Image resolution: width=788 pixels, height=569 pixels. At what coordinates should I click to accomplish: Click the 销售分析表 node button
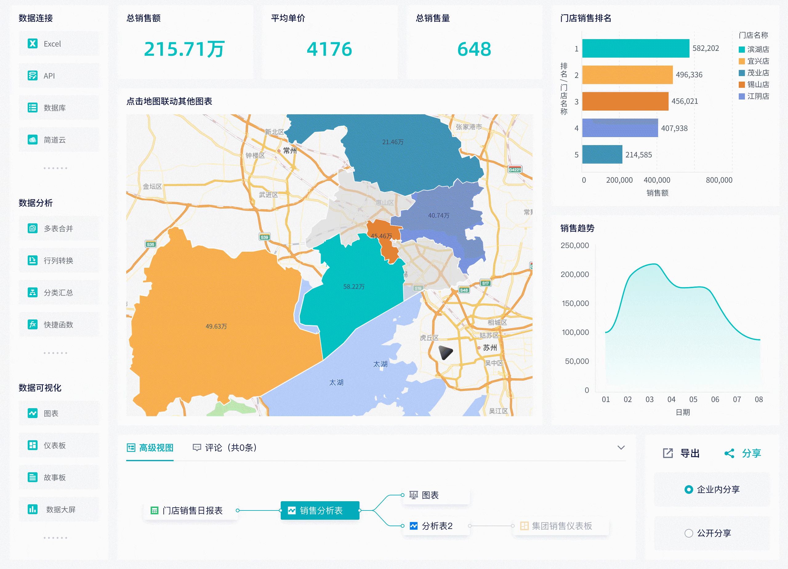(x=320, y=510)
